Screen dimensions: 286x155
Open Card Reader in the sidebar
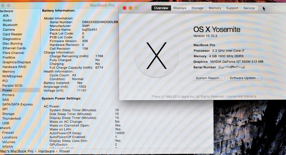12,34
